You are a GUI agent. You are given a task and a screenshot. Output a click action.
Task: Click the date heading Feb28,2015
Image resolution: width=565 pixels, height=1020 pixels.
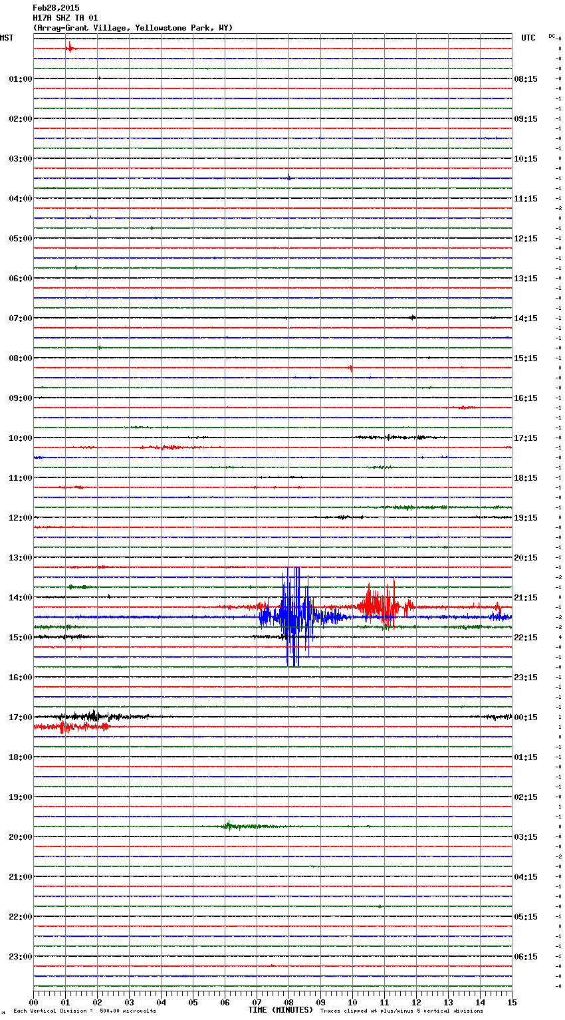tap(56, 8)
